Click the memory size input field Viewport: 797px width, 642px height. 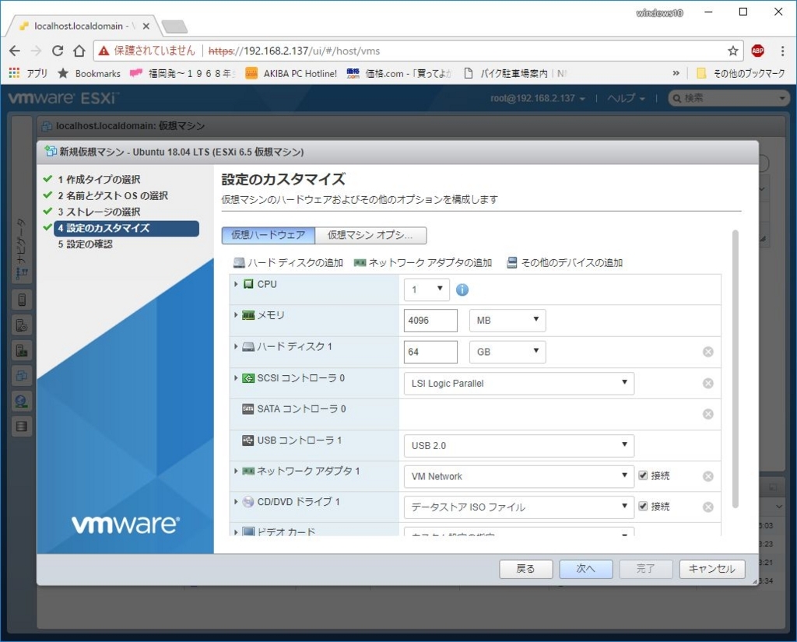430,321
